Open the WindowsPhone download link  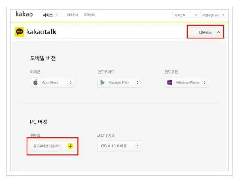[x=187, y=82]
